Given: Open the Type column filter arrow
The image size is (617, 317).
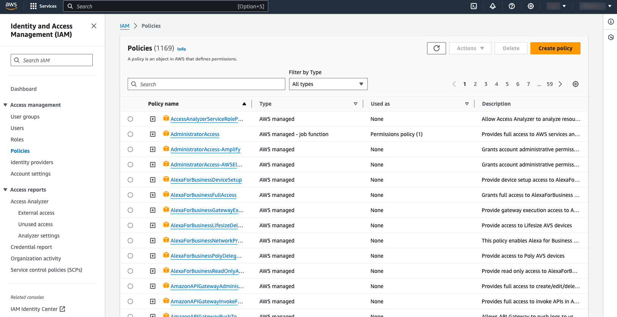Looking at the screenshot, I should click(356, 104).
